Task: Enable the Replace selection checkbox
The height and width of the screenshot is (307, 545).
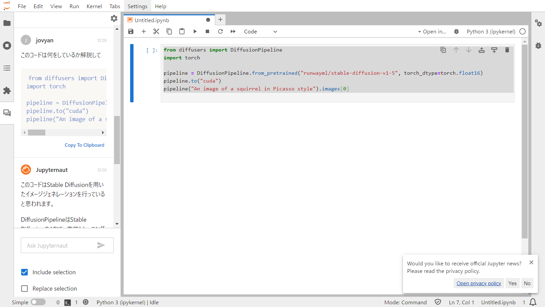Action: pyautogui.click(x=25, y=289)
